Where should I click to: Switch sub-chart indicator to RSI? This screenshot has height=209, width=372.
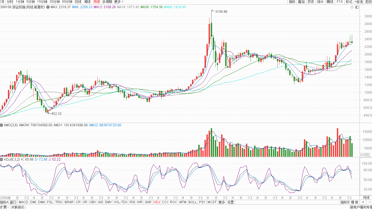click(132, 202)
